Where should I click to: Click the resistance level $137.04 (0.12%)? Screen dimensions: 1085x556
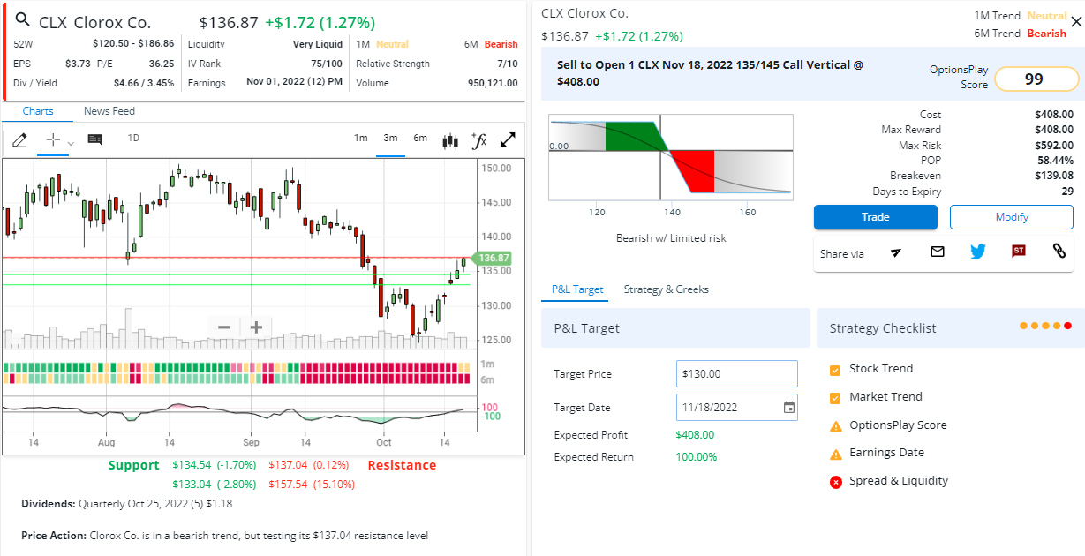309,465
